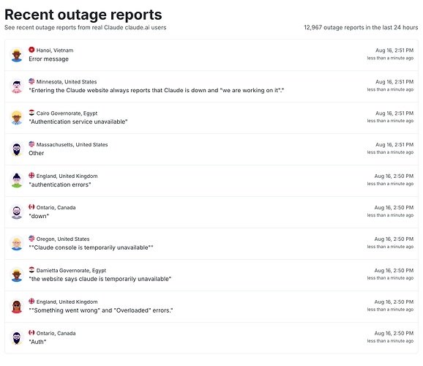Click the Hanoi report's Aug 16, 2:51 PM timestamp
Image resolution: width=423 pixels, height=366 pixels.
394,51
